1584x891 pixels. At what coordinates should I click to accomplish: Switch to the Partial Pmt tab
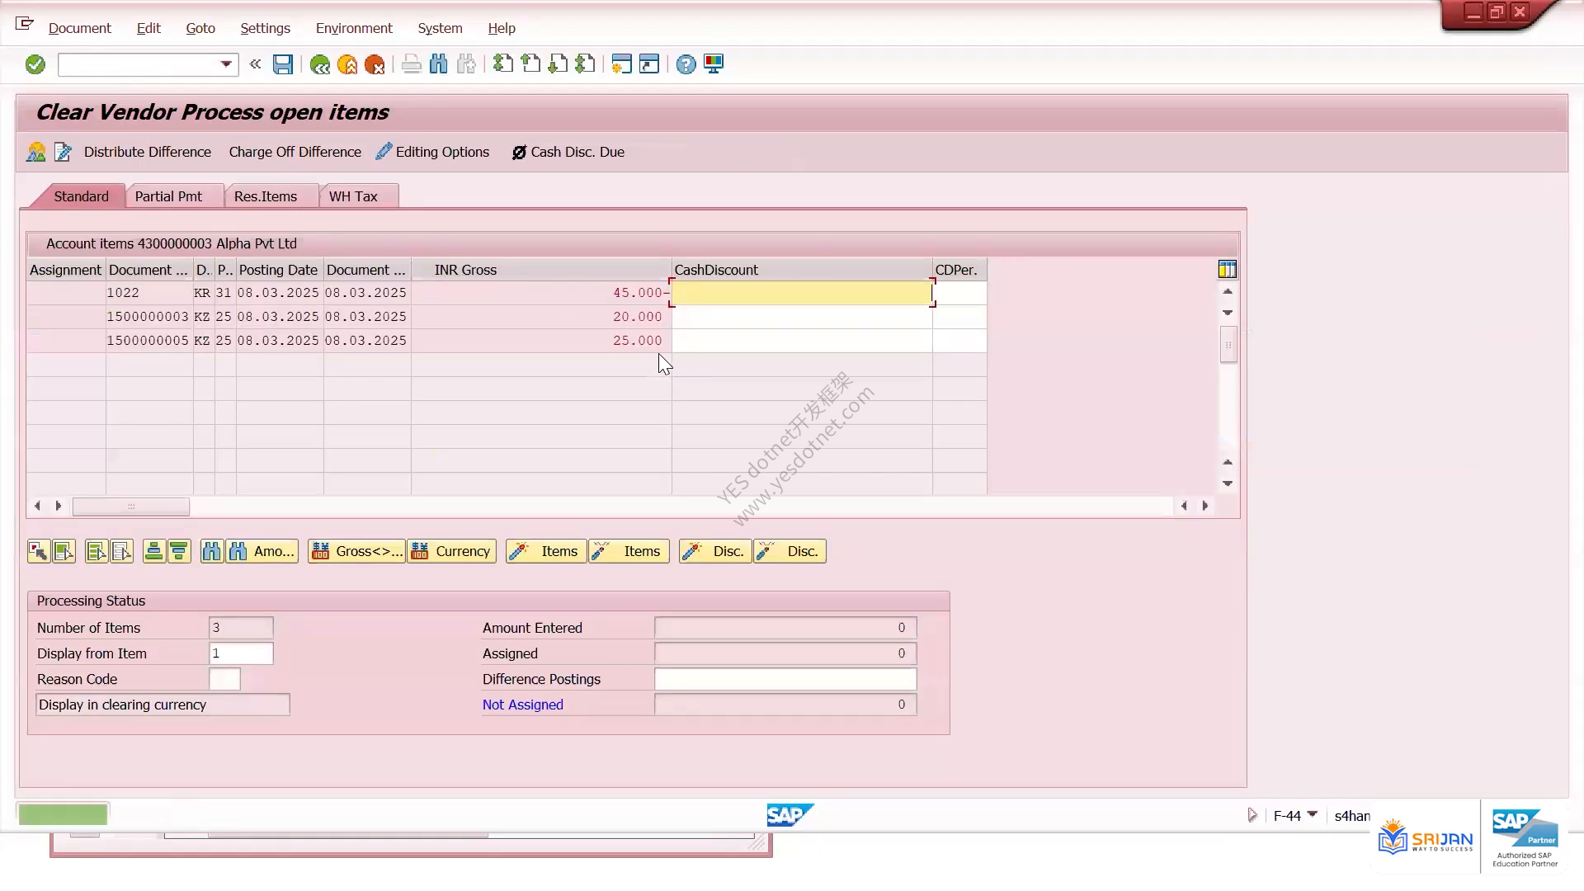tap(168, 196)
